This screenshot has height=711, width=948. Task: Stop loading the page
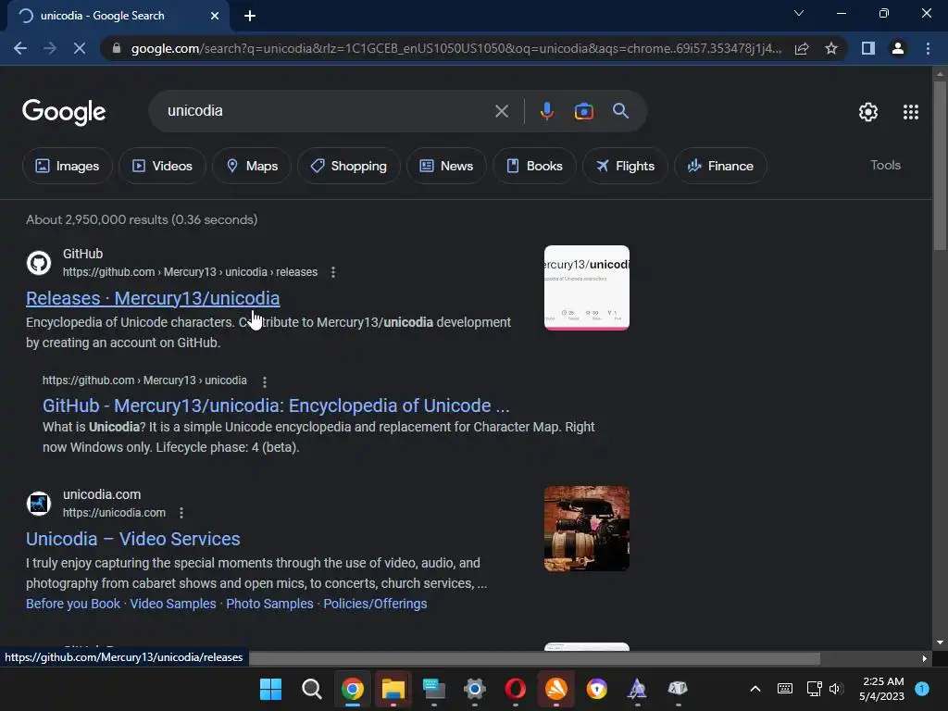[x=80, y=48]
